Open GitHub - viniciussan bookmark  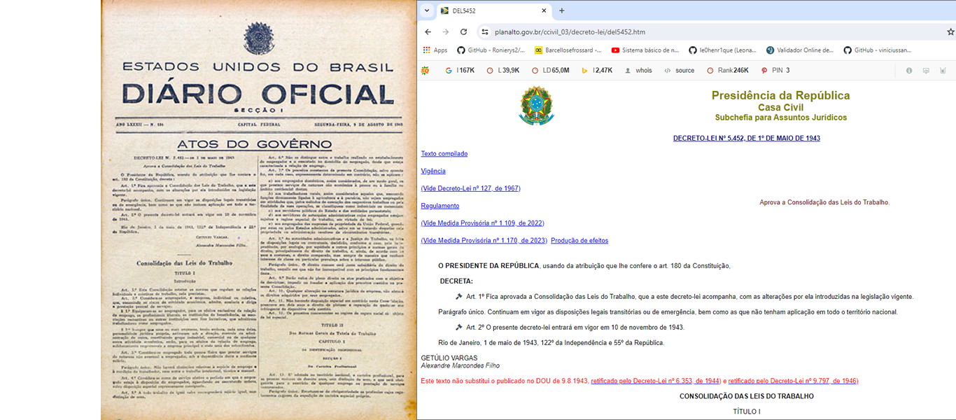877,50
